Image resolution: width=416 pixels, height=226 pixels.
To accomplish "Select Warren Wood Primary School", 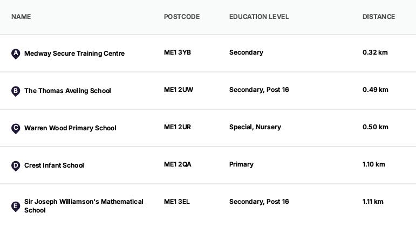I will pyautogui.click(x=70, y=128).
